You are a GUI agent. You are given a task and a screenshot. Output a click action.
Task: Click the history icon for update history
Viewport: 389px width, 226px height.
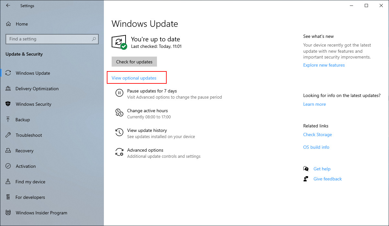[119, 132]
